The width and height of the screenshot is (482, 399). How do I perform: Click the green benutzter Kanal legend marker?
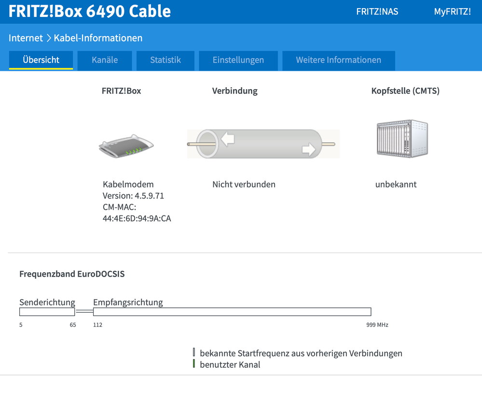[194, 364]
